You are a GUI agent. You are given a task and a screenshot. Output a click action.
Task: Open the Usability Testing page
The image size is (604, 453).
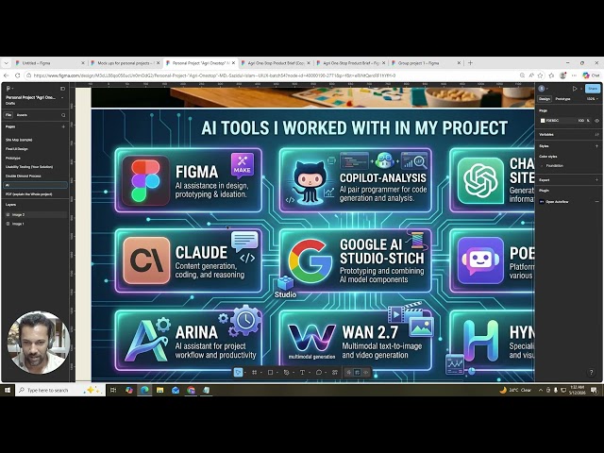click(29, 167)
